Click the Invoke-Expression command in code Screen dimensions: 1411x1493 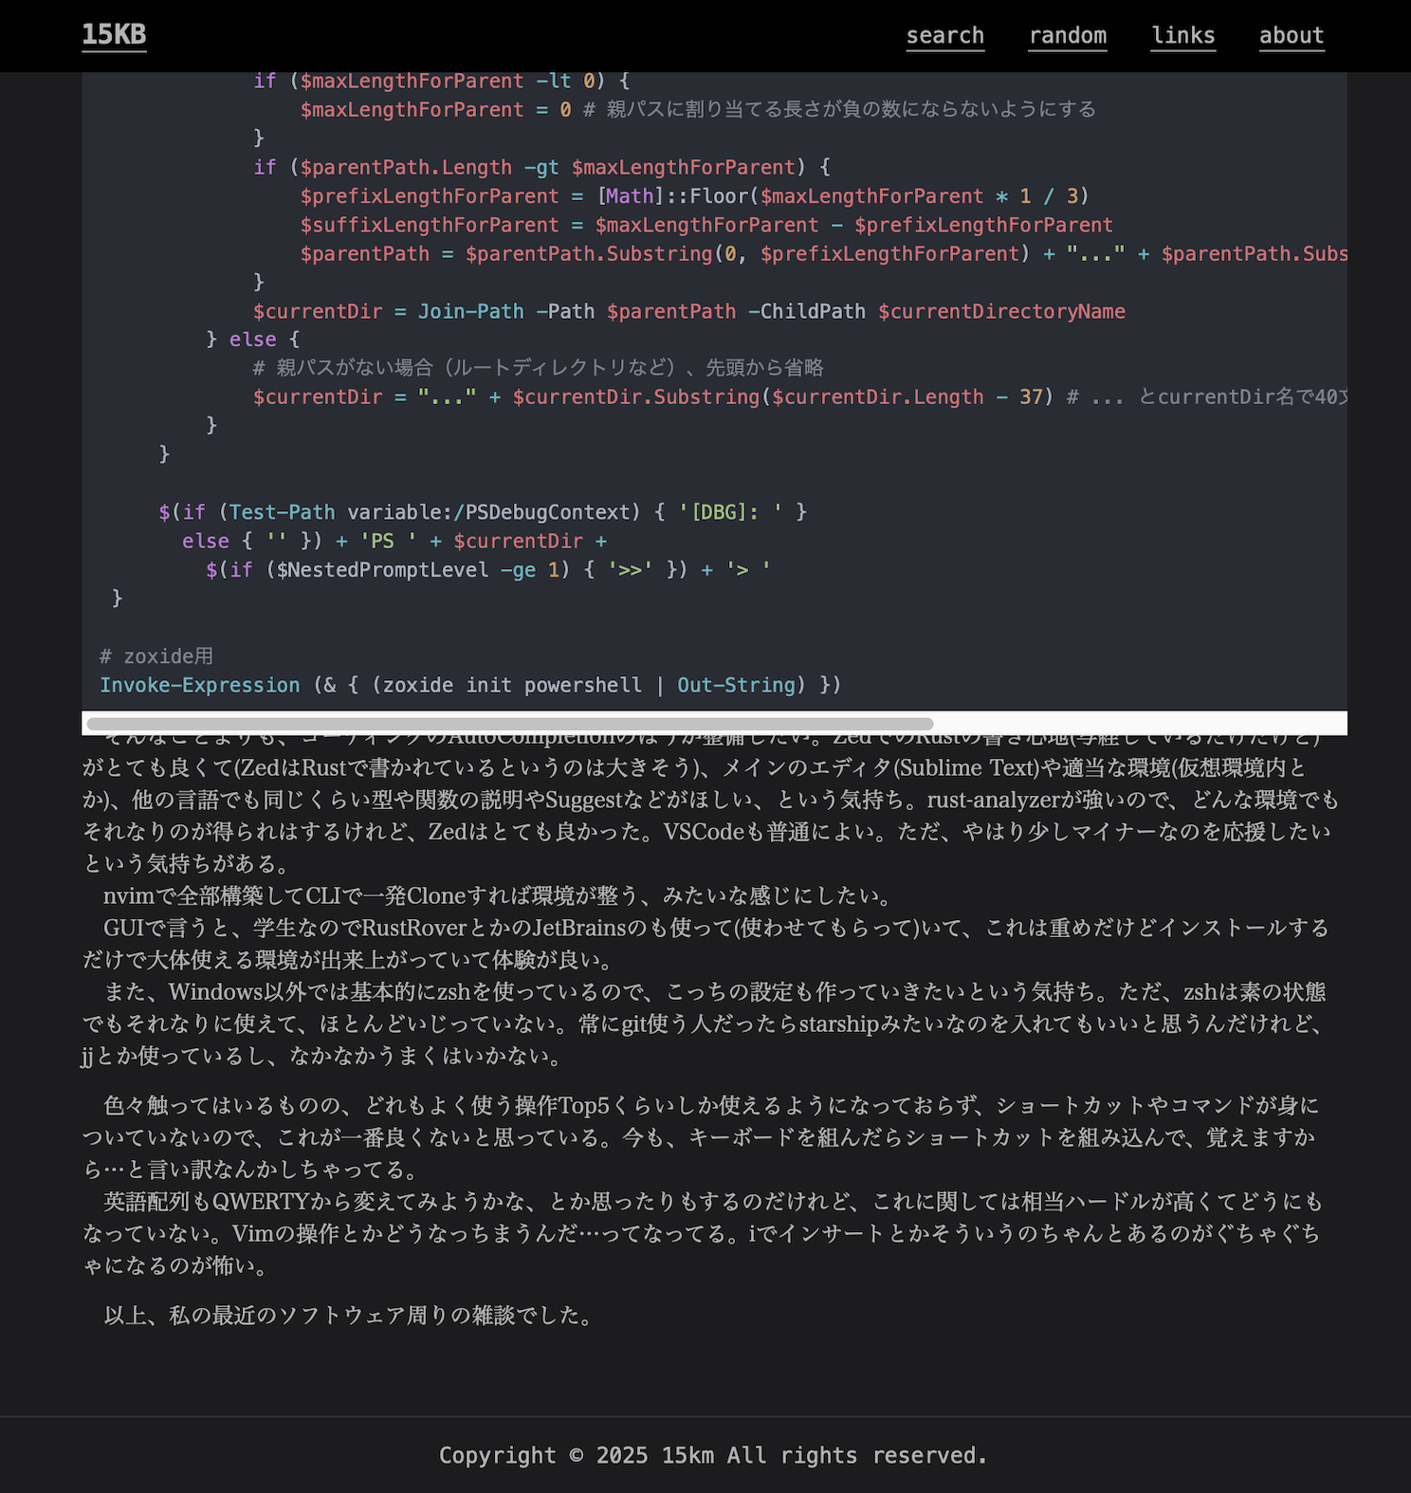[199, 685]
